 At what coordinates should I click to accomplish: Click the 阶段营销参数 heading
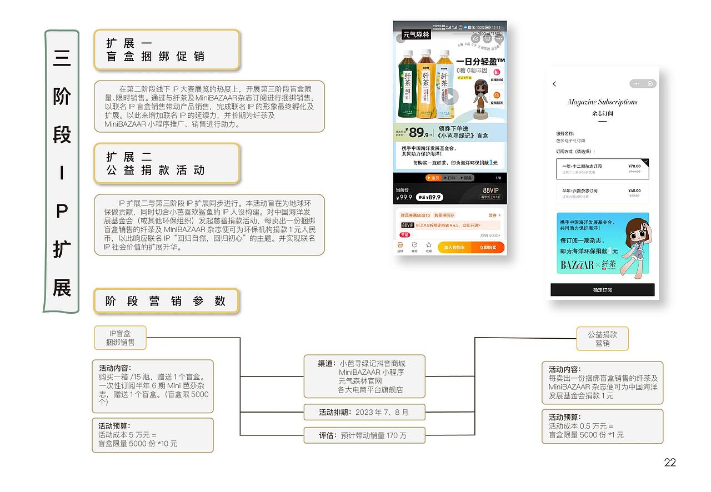coord(167,301)
